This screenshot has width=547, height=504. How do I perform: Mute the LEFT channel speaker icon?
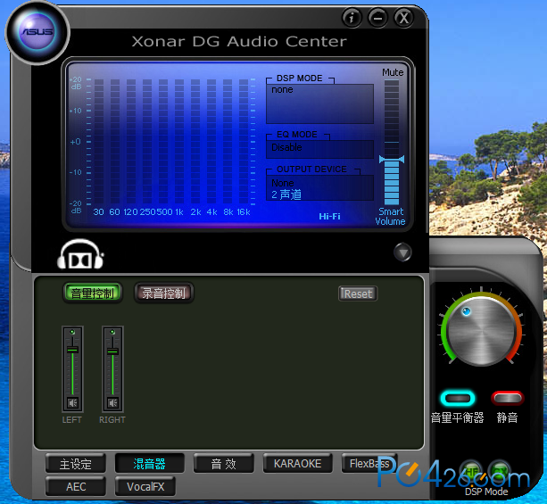tap(72, 403)
